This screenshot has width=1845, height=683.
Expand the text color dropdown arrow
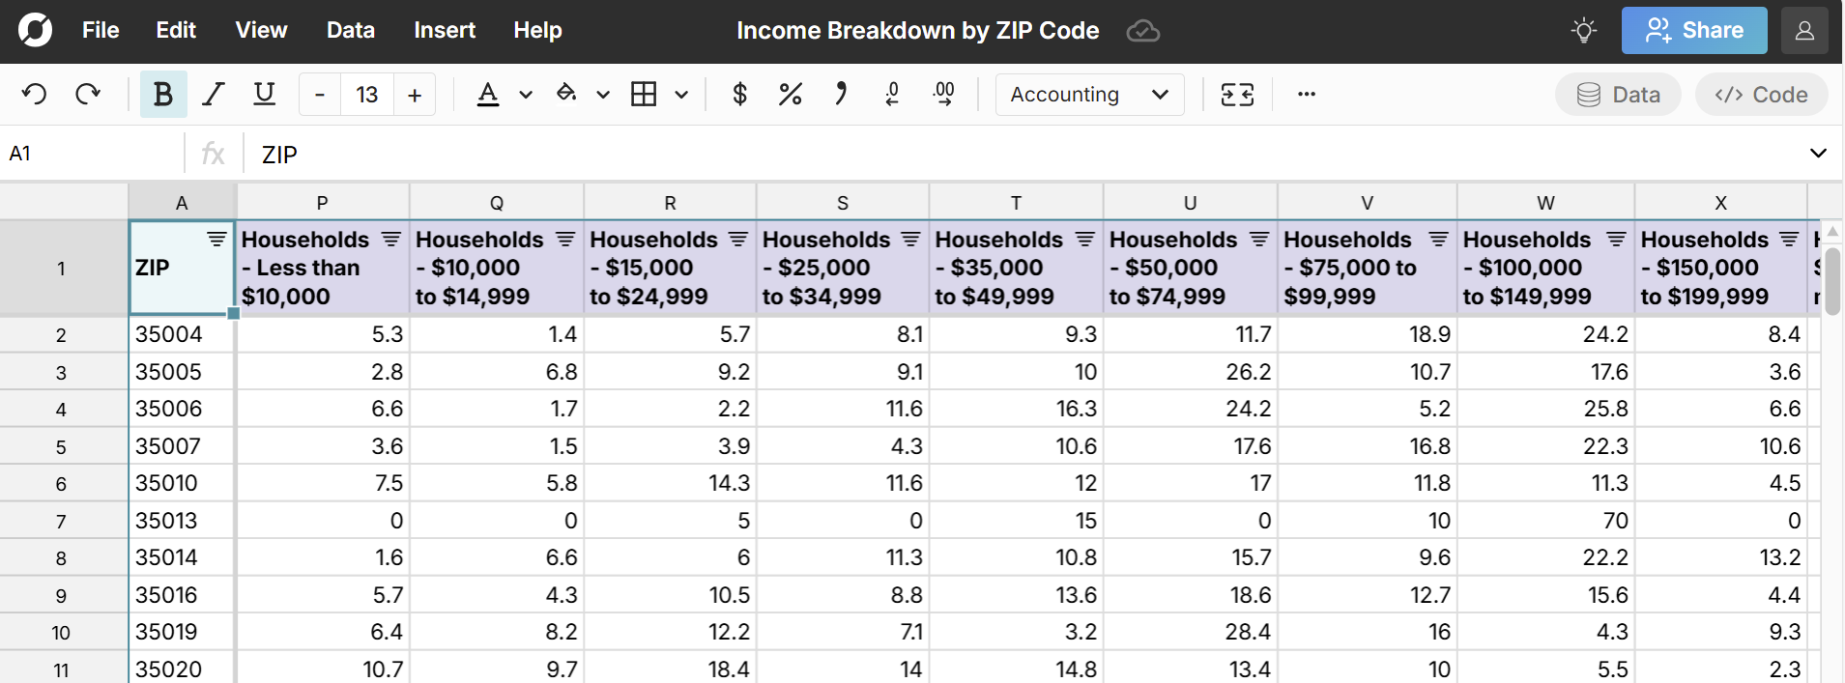[526, 95]
